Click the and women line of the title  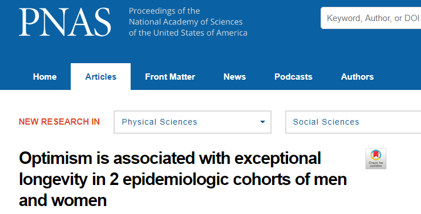click(x=63, y=200)
